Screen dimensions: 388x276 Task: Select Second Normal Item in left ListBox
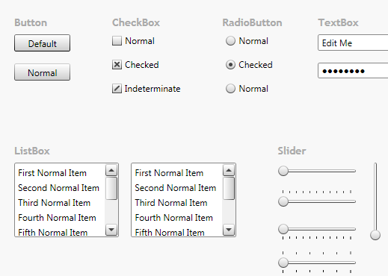pyautogui.click(x=60, y=188)
